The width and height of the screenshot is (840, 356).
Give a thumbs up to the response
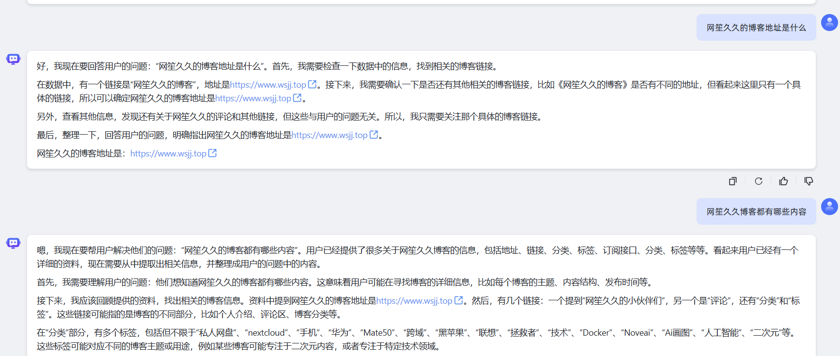coord(783,181)
